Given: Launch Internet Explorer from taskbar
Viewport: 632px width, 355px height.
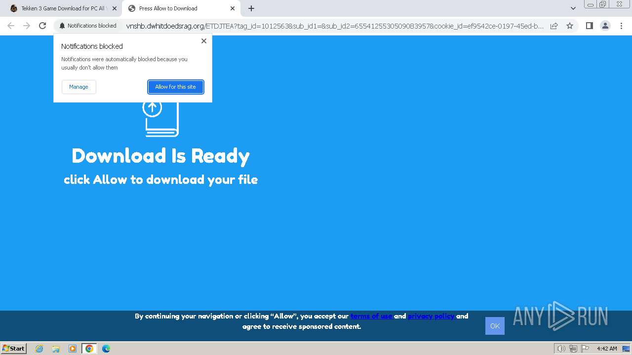Looking at the screenshot, I should pos(39,349).
